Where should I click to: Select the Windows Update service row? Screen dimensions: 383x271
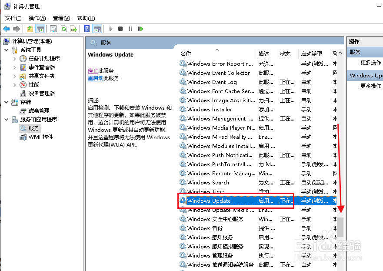point(258,201)
